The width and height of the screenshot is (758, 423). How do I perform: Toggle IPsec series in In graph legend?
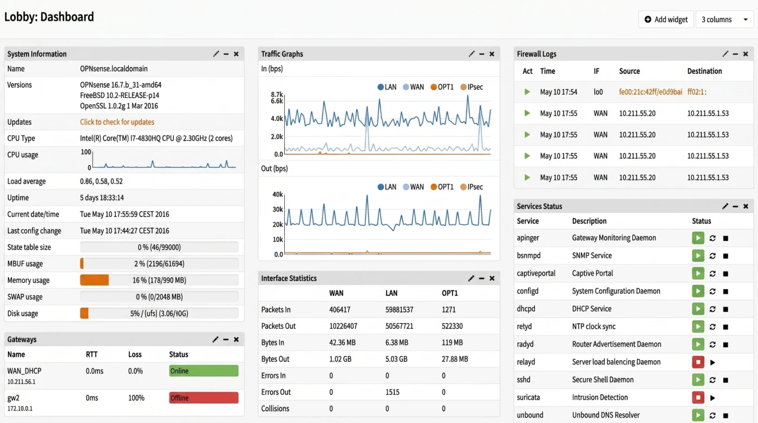click(x=472, y=87)
